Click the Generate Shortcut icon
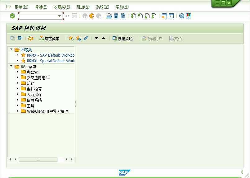Viewport: 250px width, 178px height. pos(171,16)
